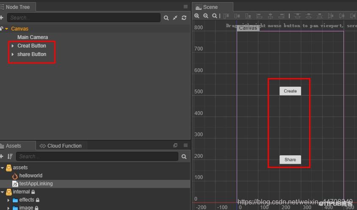Expand the Creat Button node

[13, 46]
